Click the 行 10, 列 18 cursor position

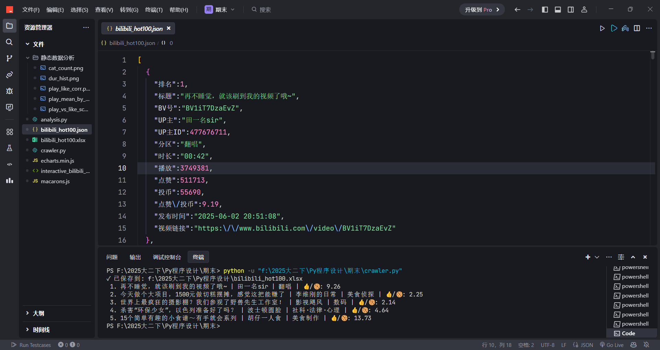(x=497, y=345)
